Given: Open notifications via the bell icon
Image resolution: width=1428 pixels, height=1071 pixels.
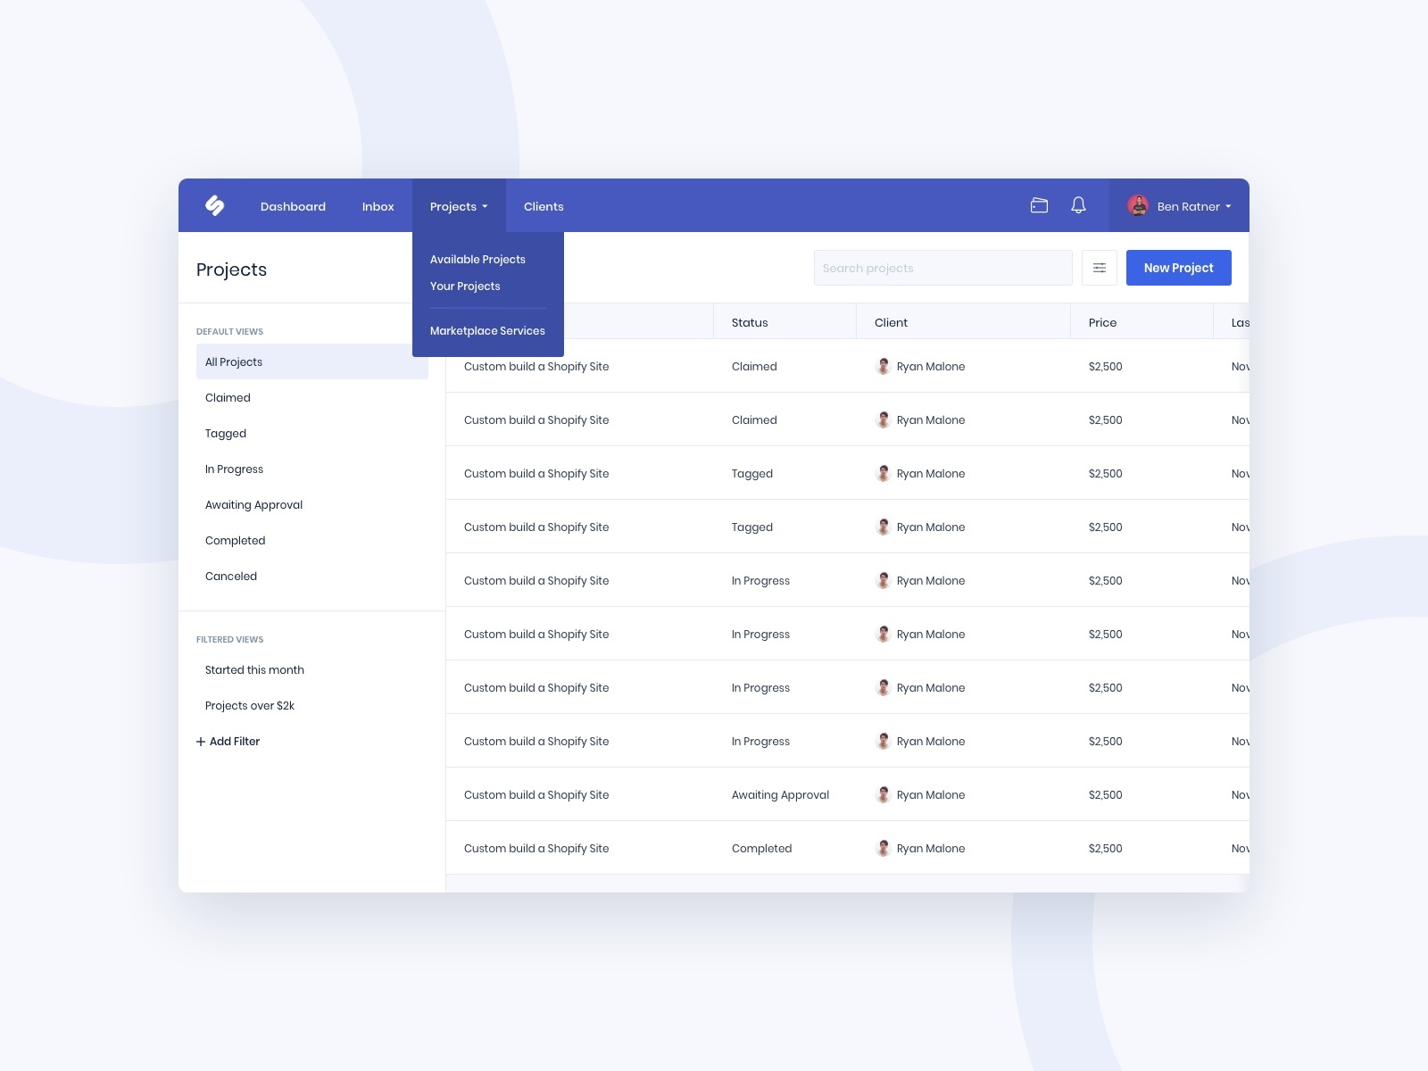Looking at the screenshot, I should pos(1077,205).
